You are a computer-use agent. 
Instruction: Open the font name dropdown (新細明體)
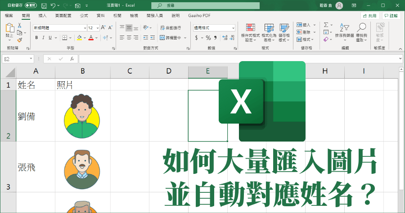pyautogui.click(x=85, y=28)
